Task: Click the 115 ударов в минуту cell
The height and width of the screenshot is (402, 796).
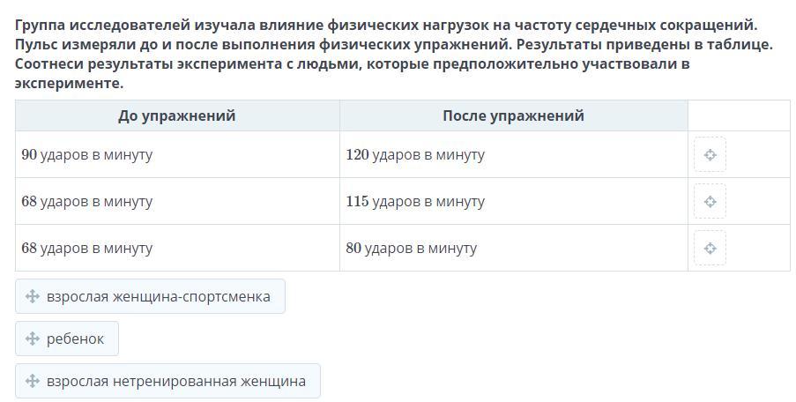Action: 415,202
